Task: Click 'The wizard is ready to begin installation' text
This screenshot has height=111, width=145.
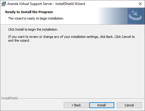Action: click(x=36, y=18)
